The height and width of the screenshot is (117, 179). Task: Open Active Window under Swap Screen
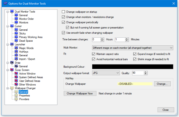27,73
